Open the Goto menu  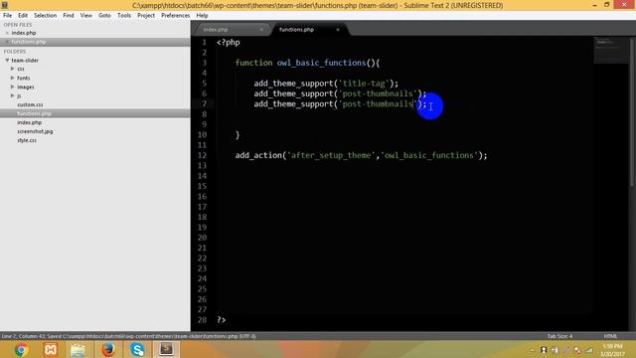(104, 16)
